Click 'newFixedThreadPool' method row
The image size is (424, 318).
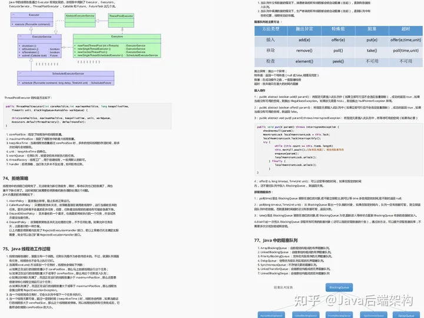tap(111, 46)
